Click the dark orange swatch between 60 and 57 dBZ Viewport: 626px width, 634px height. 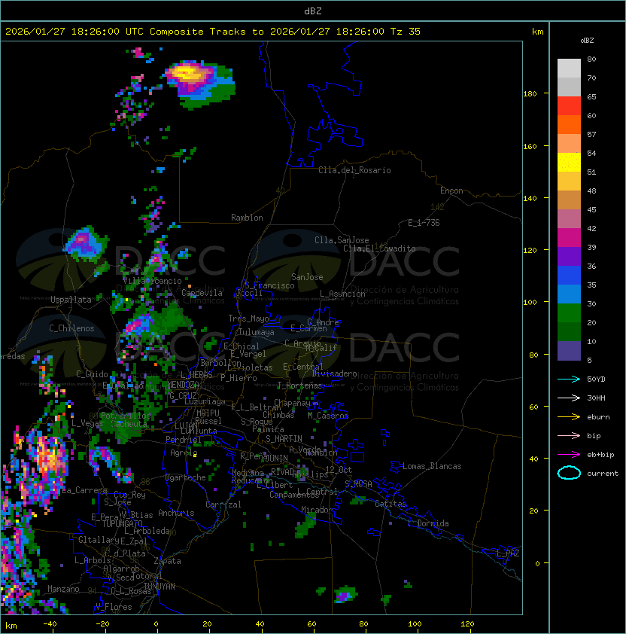(569, 124)
